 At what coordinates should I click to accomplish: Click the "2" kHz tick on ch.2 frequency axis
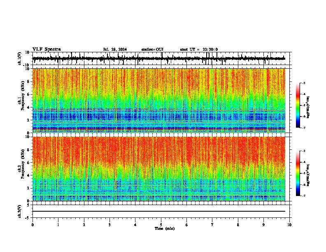pos(28,188)
